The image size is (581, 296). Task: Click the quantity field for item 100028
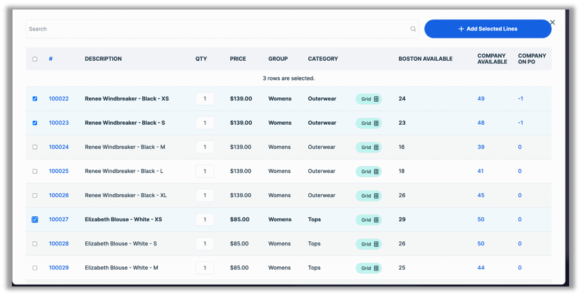205,244
